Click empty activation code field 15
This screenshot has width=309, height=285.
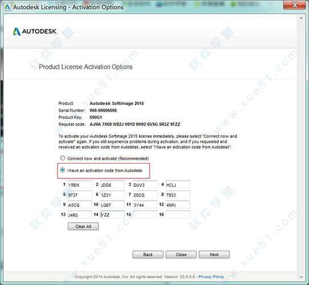[x=145, y=214]
